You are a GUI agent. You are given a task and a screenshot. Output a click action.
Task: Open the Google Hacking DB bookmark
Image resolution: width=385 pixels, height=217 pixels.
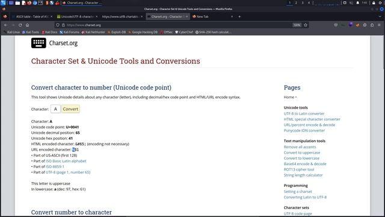[x=143, y=32]
